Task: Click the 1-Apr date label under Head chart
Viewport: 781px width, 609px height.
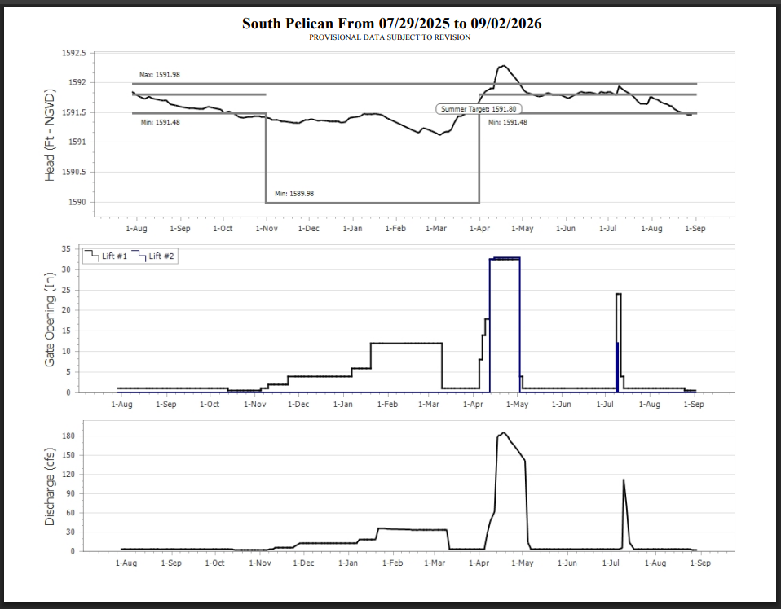Action: click(479, 228)
